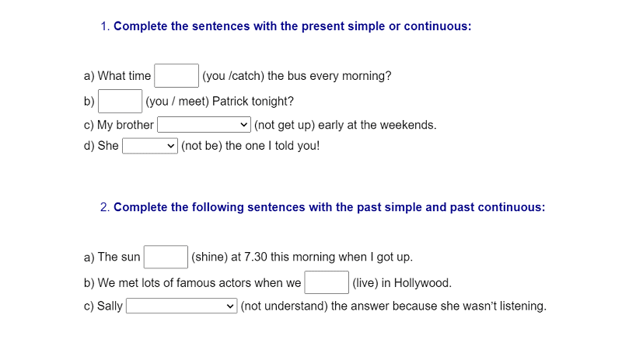Click the "a) What time" label
The image size is (622, 339).
117,76
